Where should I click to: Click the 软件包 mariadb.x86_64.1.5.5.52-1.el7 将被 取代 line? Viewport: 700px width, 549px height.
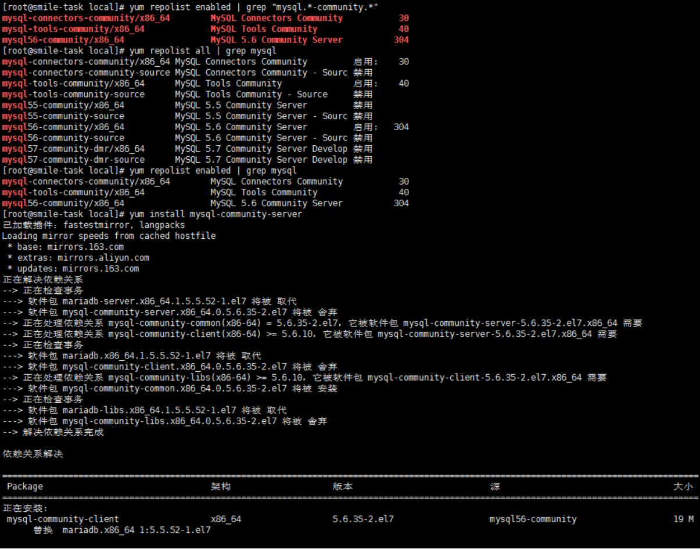(x=132, y=356)
